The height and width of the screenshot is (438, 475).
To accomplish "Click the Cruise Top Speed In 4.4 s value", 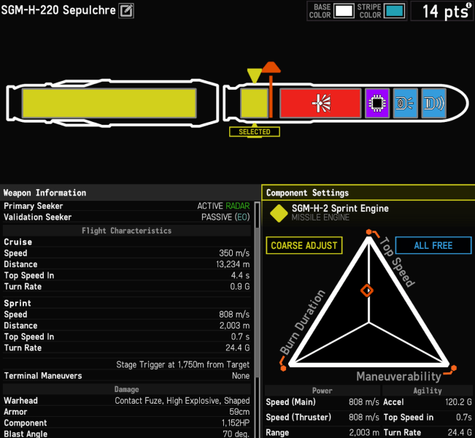I will pyautogui.click(x=240, y=275).
